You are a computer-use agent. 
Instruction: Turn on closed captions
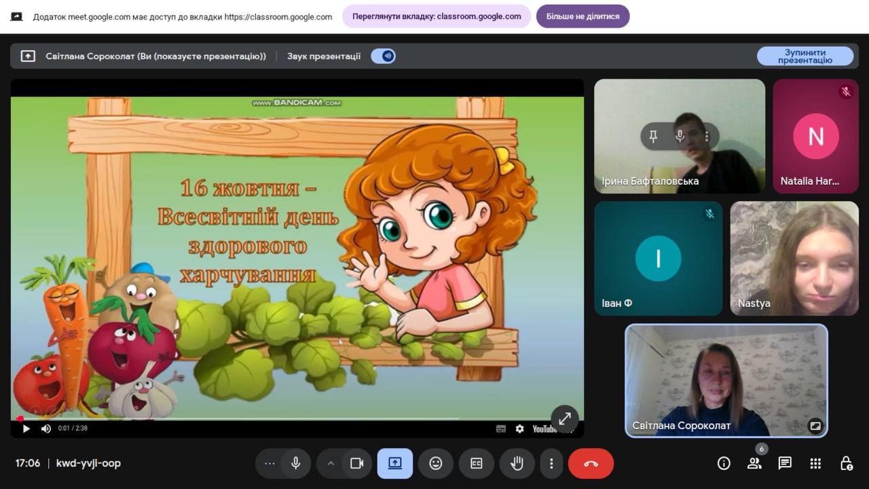click(x=477, y=463)
